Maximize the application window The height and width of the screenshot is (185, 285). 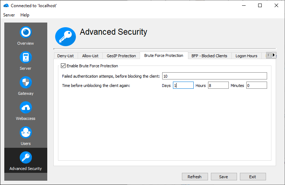pyautogui.click(x=260, y=5)
